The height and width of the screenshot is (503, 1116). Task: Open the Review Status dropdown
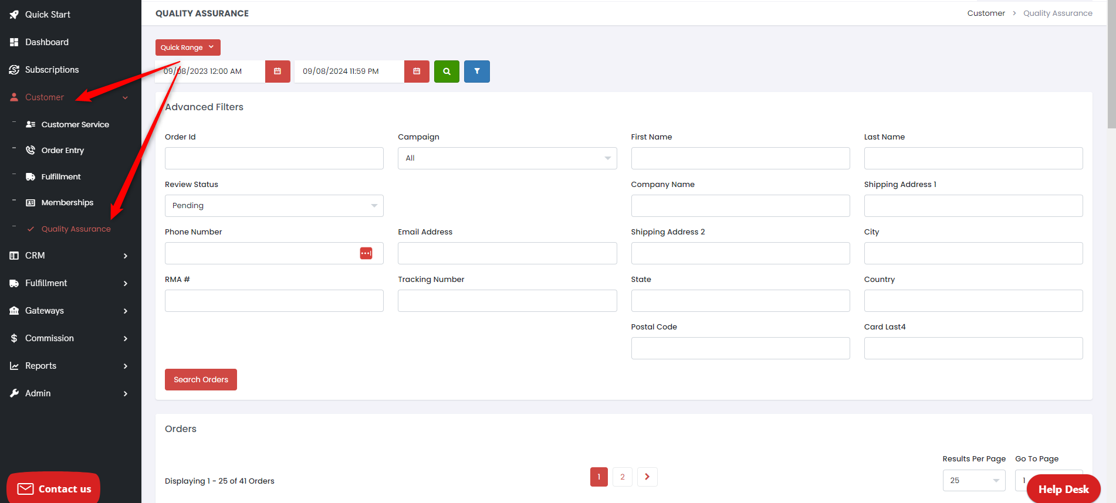coord(274,206)
